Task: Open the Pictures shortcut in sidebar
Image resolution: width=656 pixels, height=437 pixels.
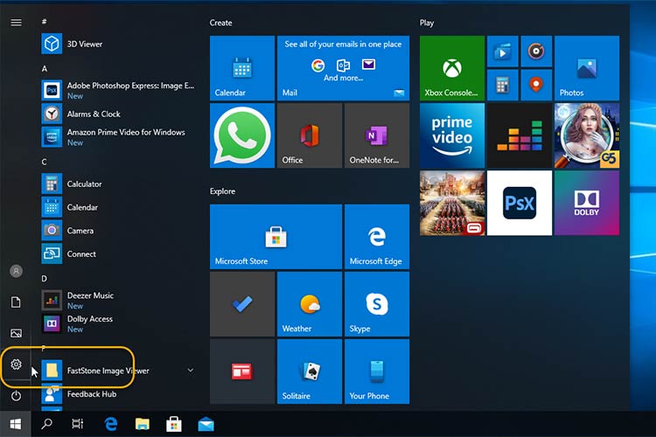Action: [x=16, y=333]
